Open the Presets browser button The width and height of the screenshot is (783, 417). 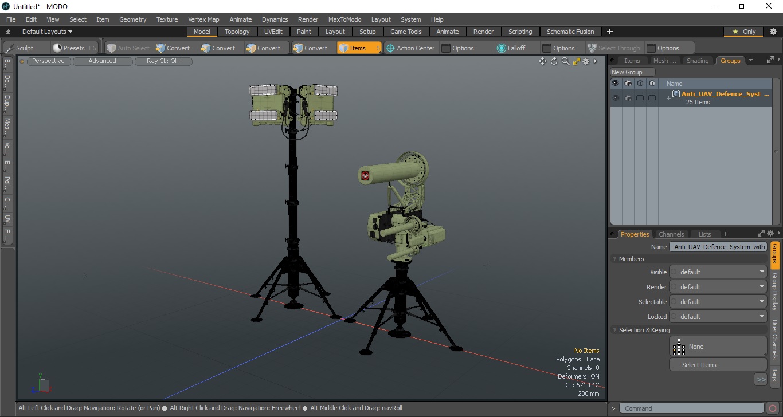click(x=75, y=48)
